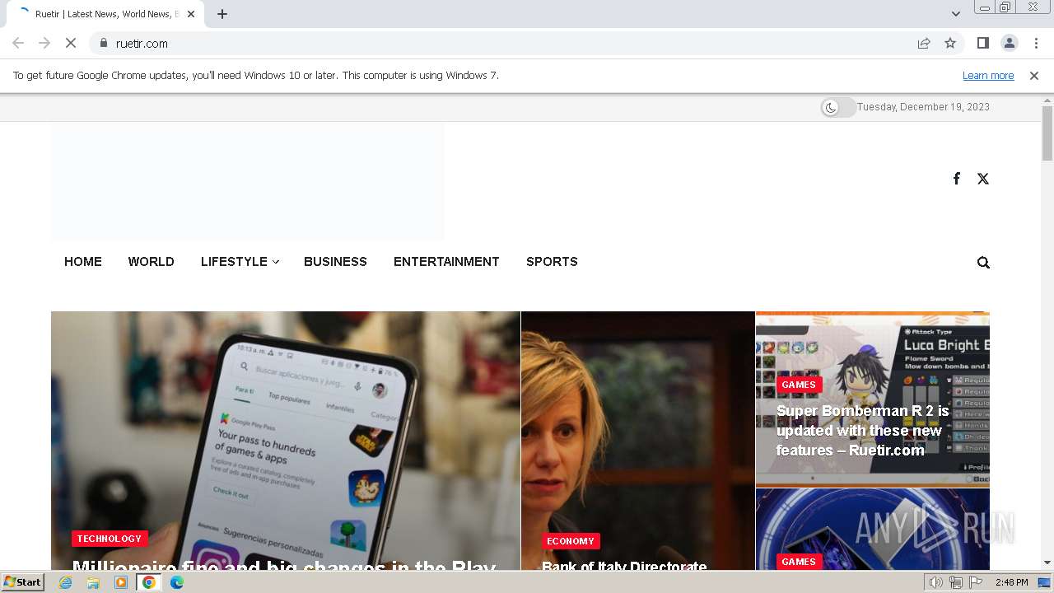Click the scrollbar down arrow

click(x=1047, y=563)
